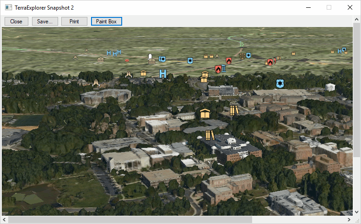Click the white capsule-shaped marker
Image resolution: width=361 pixels, height=224 pixels.
(x=150, y=56)
